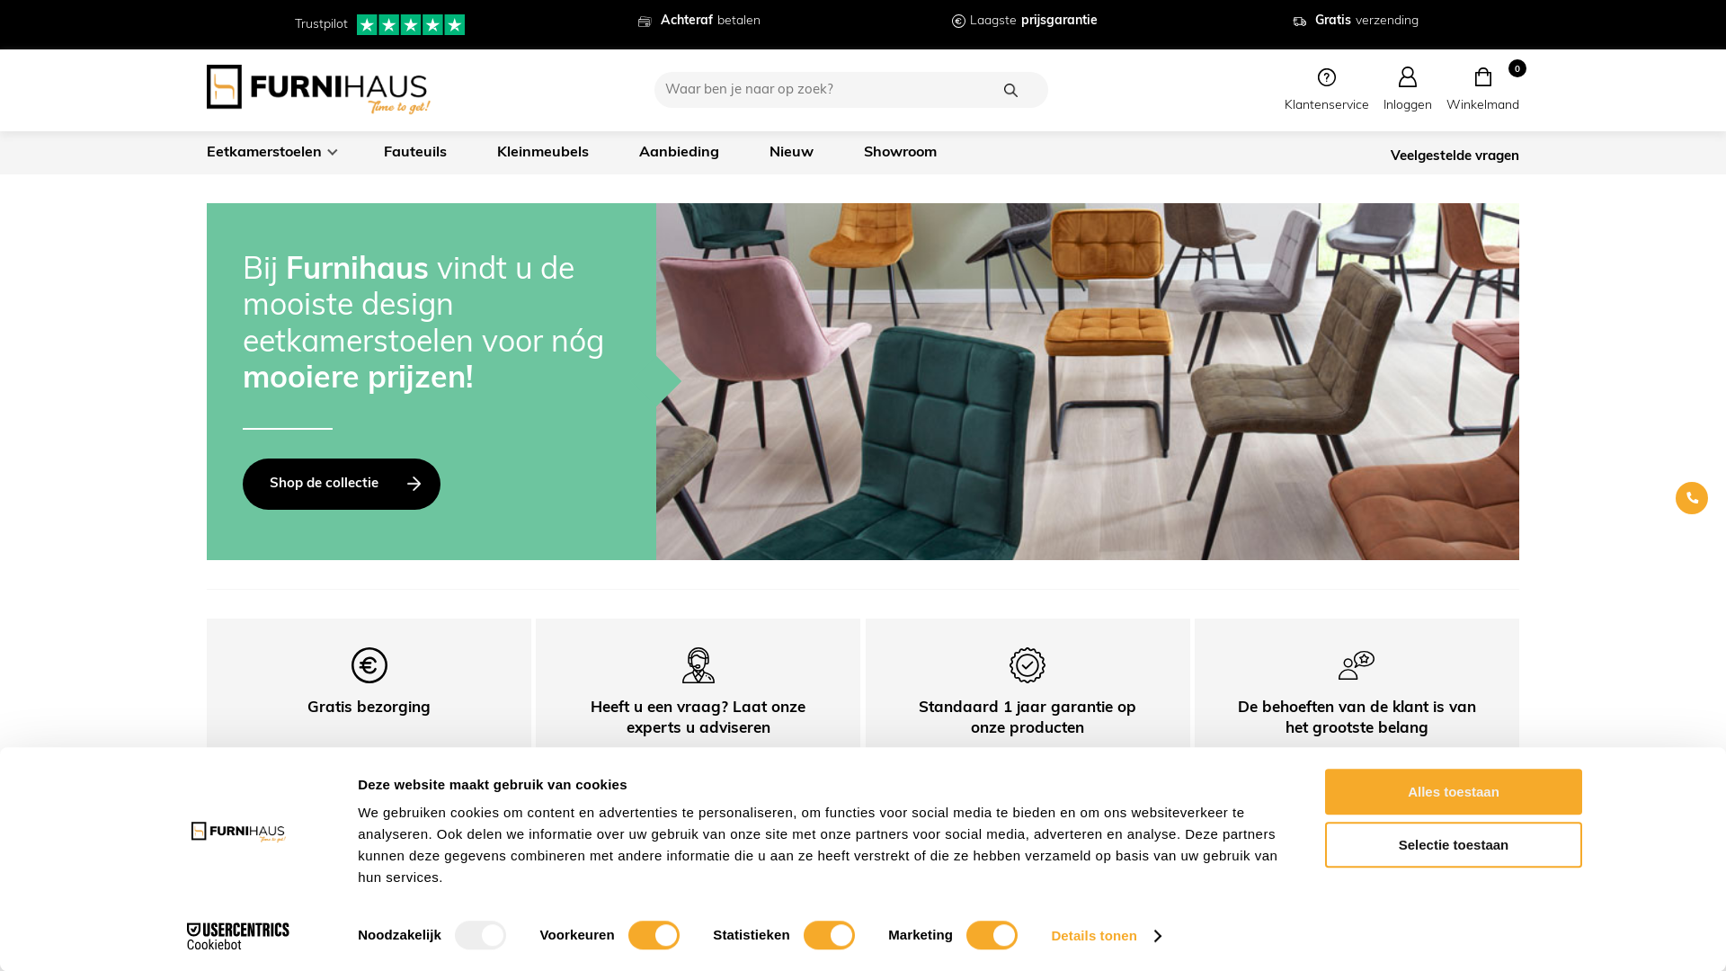The width and height of the screenshot is (1726, 971).
Task: Click the Selectie toestaan button
Action: (1453, 845)
